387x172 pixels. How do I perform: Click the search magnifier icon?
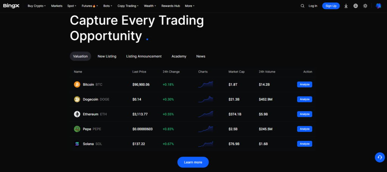(x=302, y=6)
